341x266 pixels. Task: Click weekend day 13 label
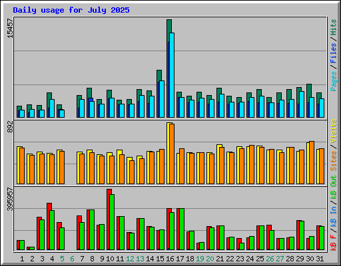point(140,259)
